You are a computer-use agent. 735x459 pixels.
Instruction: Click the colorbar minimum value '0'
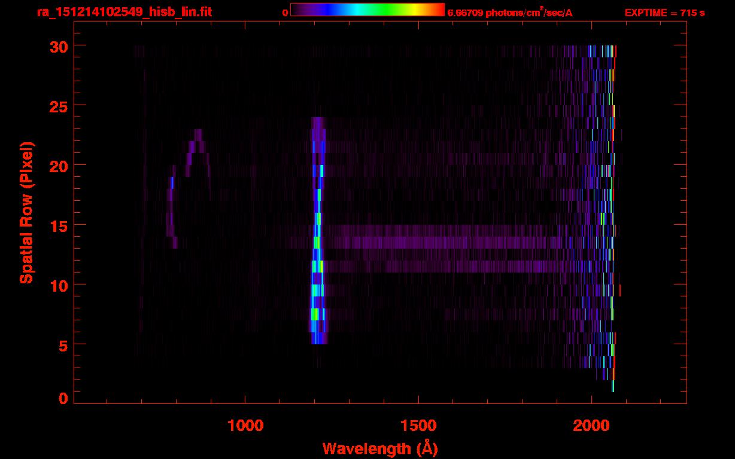286,13
